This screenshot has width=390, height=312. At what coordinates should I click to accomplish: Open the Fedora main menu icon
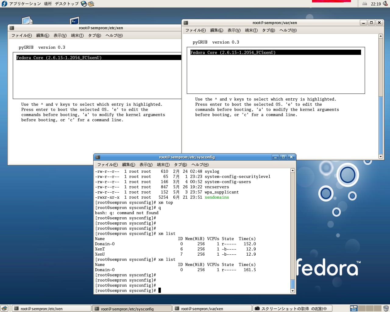pos(4,4)
